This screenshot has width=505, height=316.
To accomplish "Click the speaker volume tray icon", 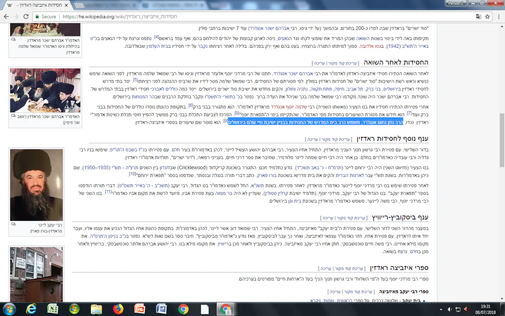I will click(450, 309).
